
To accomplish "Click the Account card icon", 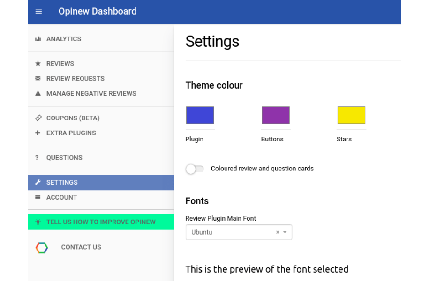I will [38, 197].
